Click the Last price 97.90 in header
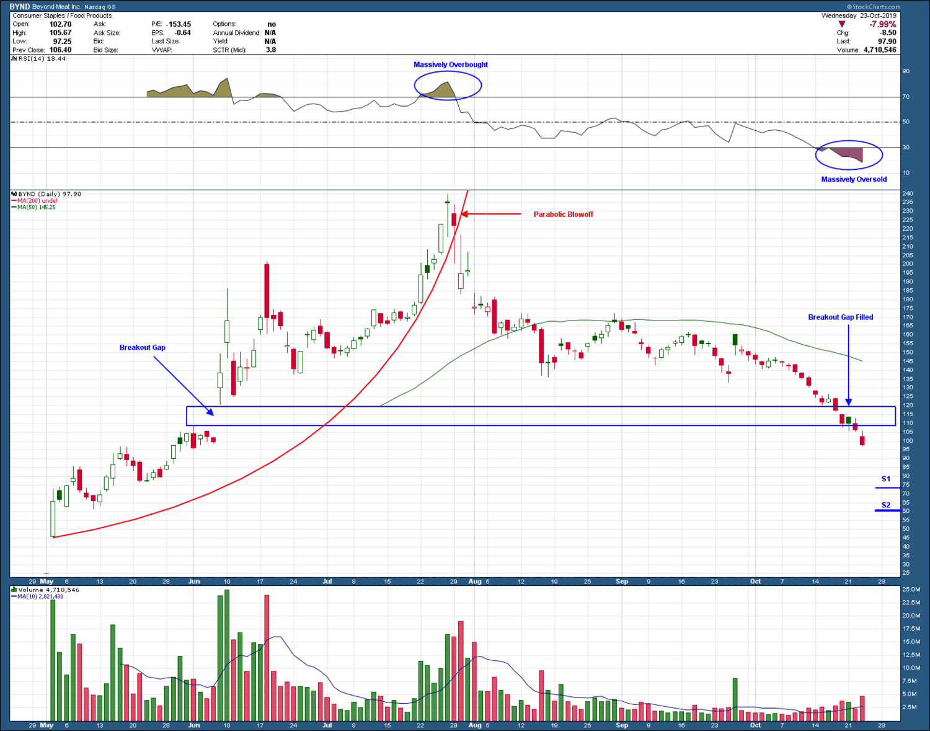 tap(887, 42)
